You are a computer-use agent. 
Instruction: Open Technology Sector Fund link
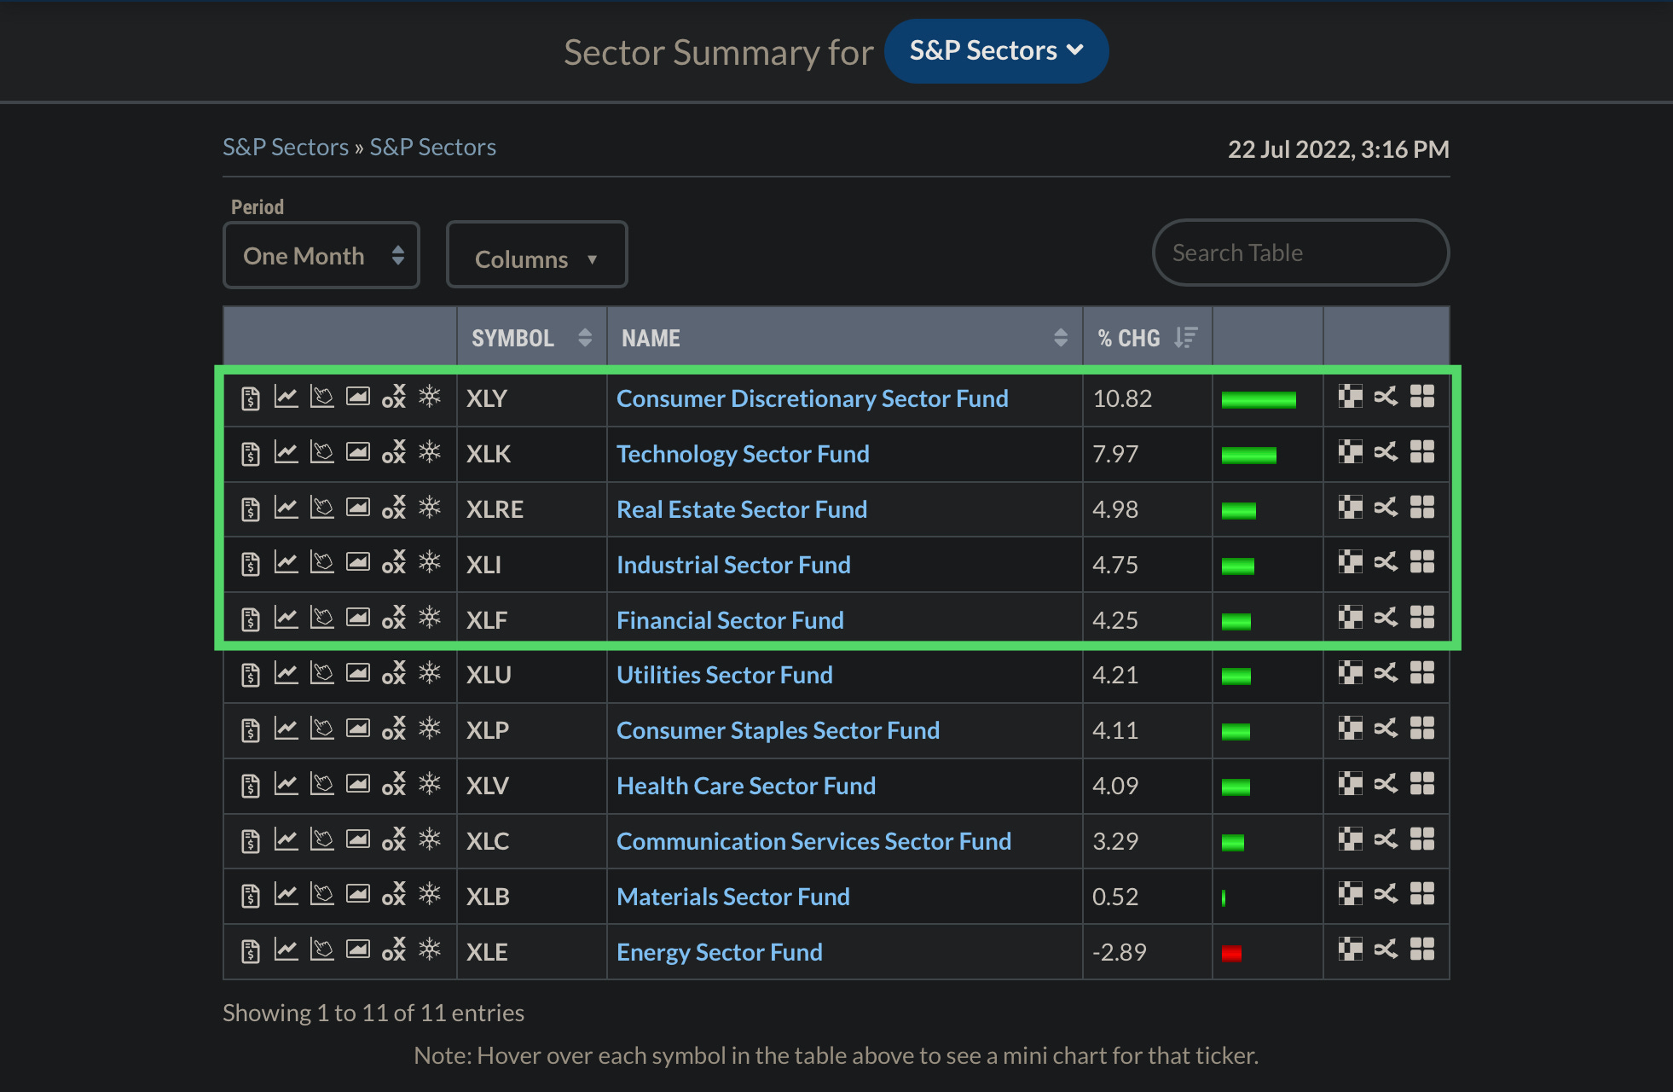[x=743, y=454]
